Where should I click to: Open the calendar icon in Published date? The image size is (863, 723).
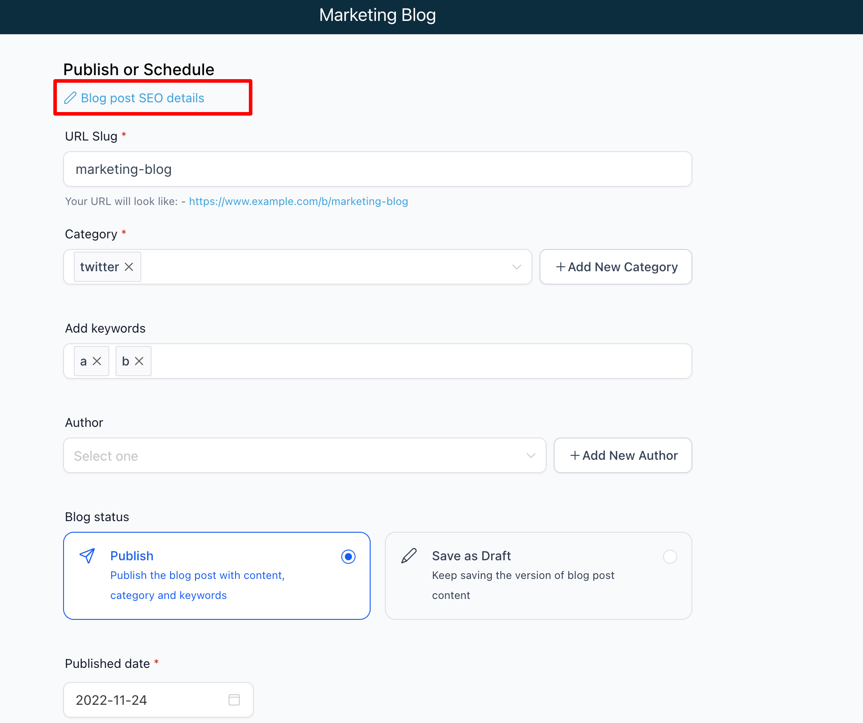pos(234,700)
